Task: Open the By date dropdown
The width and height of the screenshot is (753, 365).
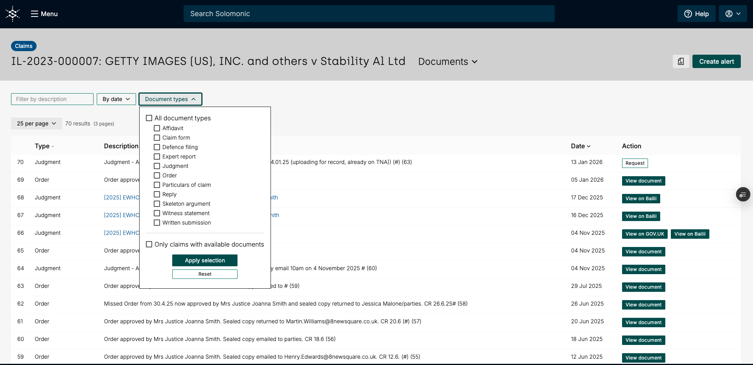Action: (x=116, y=99)
